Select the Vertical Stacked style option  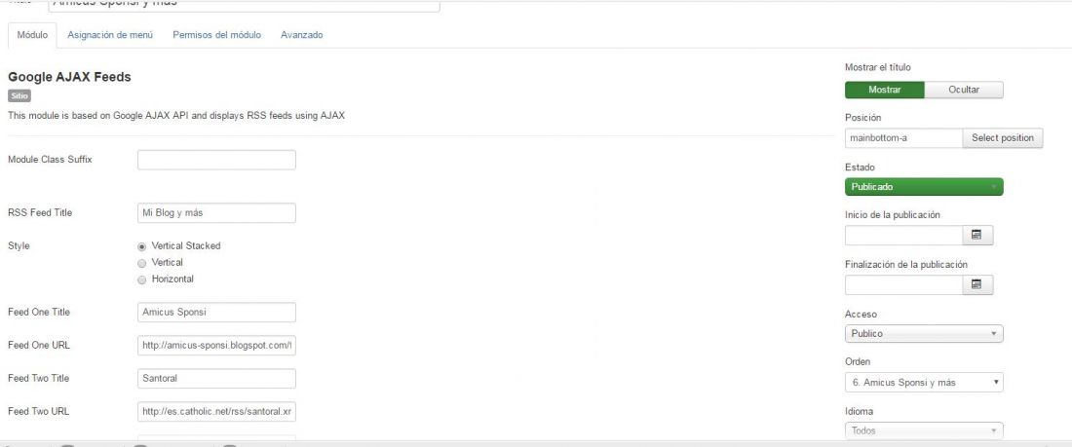click(x=142, y=246)
